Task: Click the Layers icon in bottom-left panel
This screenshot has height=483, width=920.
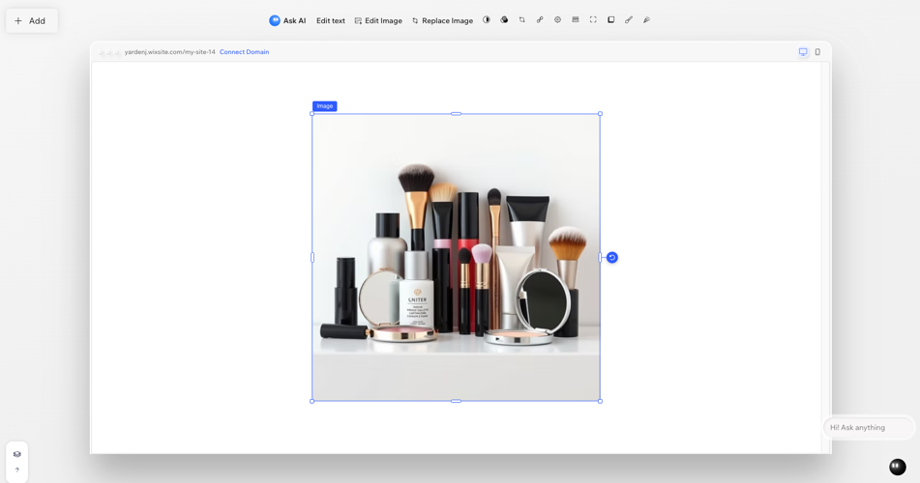Action: [x=16, y=454]
